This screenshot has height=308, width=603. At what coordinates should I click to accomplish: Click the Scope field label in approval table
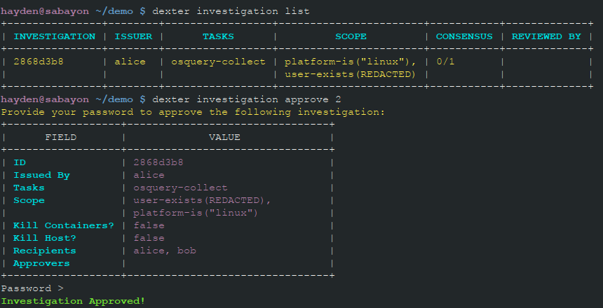[x=29, y=200]
